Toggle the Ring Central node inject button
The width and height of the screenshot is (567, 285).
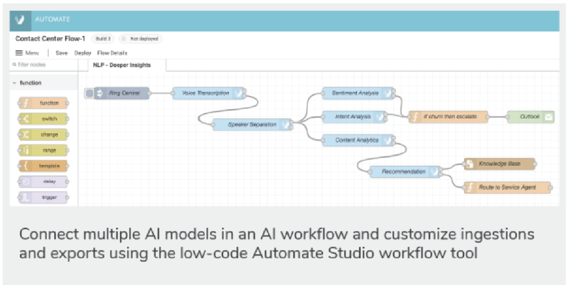[89, 93]
